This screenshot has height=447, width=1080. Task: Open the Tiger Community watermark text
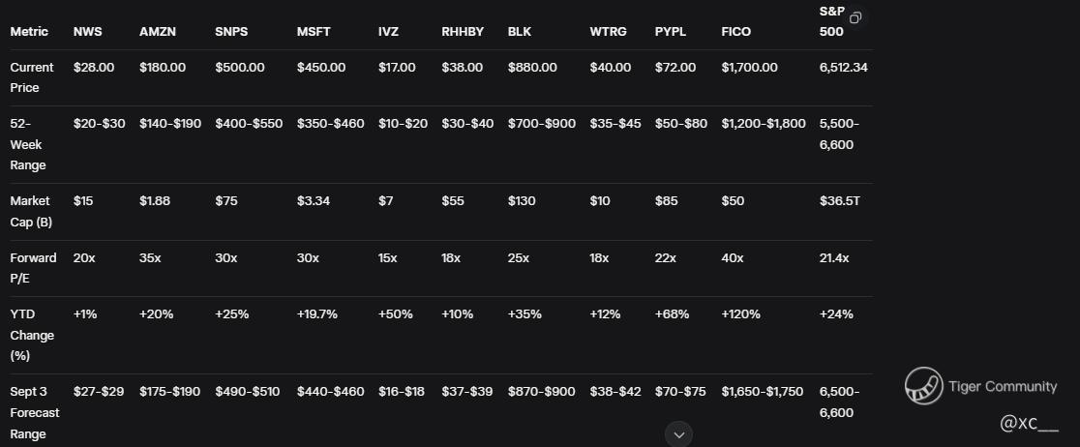point(1003,386)
